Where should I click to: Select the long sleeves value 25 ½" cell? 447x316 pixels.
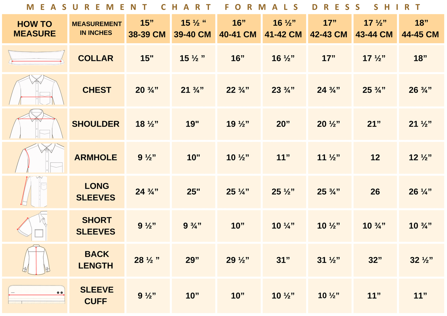click(284, 192)
